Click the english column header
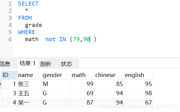Image resolution: width=180 pixels, height=112 pixels. click(139, 75)
